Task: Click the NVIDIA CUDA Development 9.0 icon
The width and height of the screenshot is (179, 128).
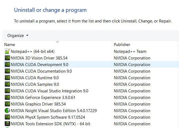Action: tap(7, 64)
